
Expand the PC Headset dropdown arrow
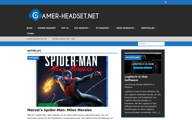110,28
